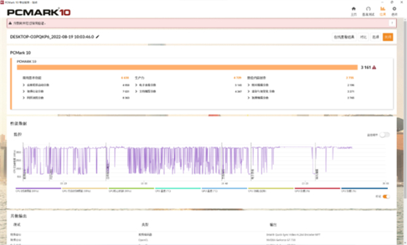Toggle the grey switch above the monitoring chart
This screenshot has height=245, width=407.
click(385, 134)
